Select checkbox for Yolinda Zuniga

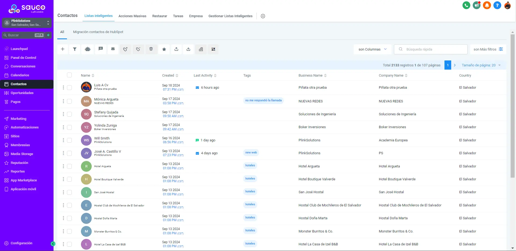point(69,127)
